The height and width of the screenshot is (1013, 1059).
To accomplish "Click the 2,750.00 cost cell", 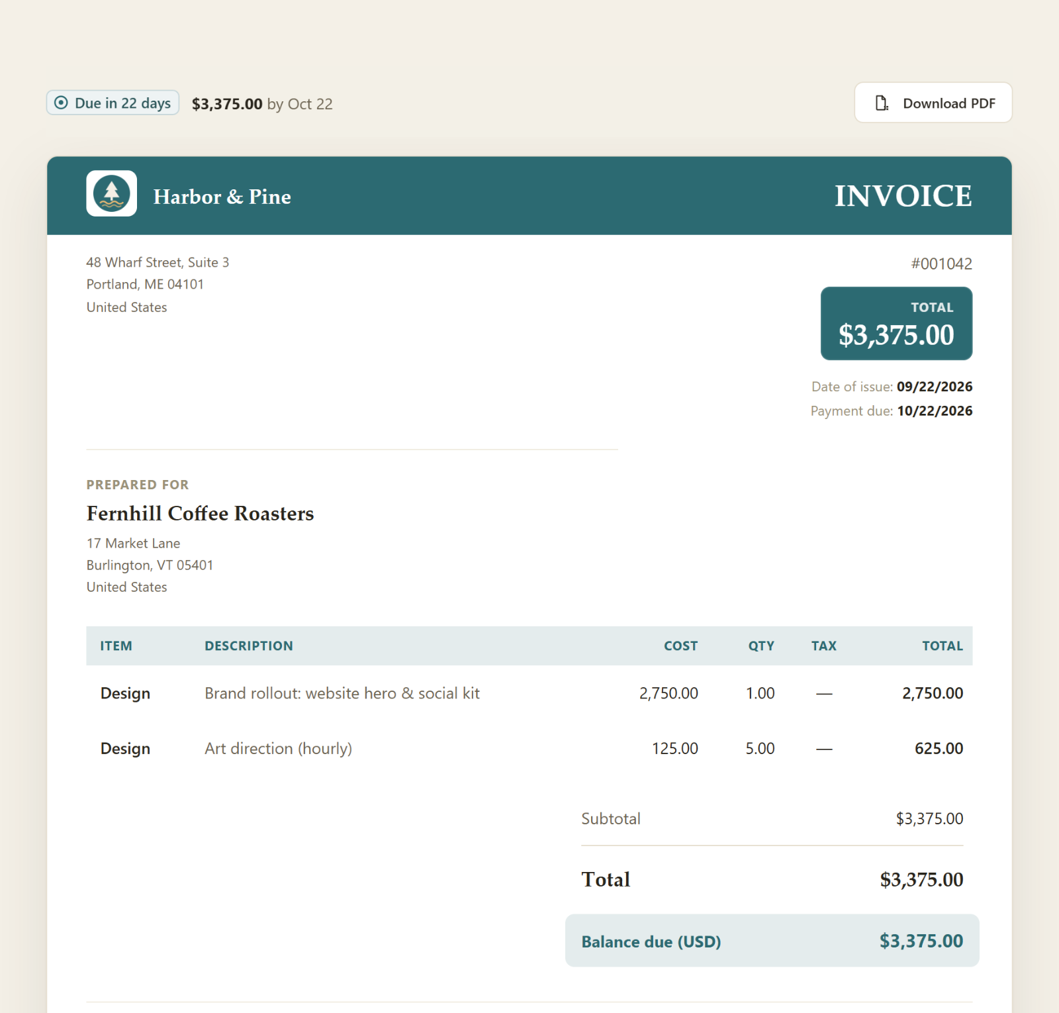I will [x=668, y=693].
